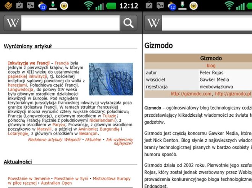The height and width of the screenshot is (188, 252).
Task: Follow the Niderlandami link
Action: 102,120
